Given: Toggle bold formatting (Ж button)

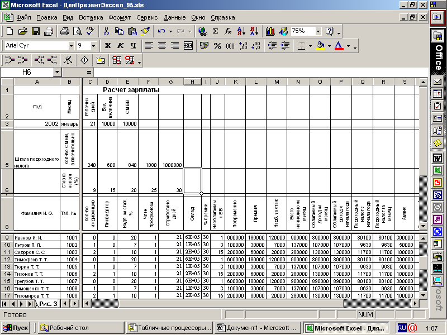Looking at the screenshot, I should click(107, 46).
